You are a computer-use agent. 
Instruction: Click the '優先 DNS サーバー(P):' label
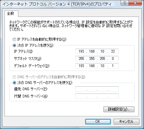(x=31, y=89)
